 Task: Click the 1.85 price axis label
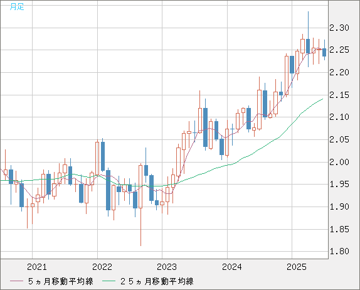(339, 229)
